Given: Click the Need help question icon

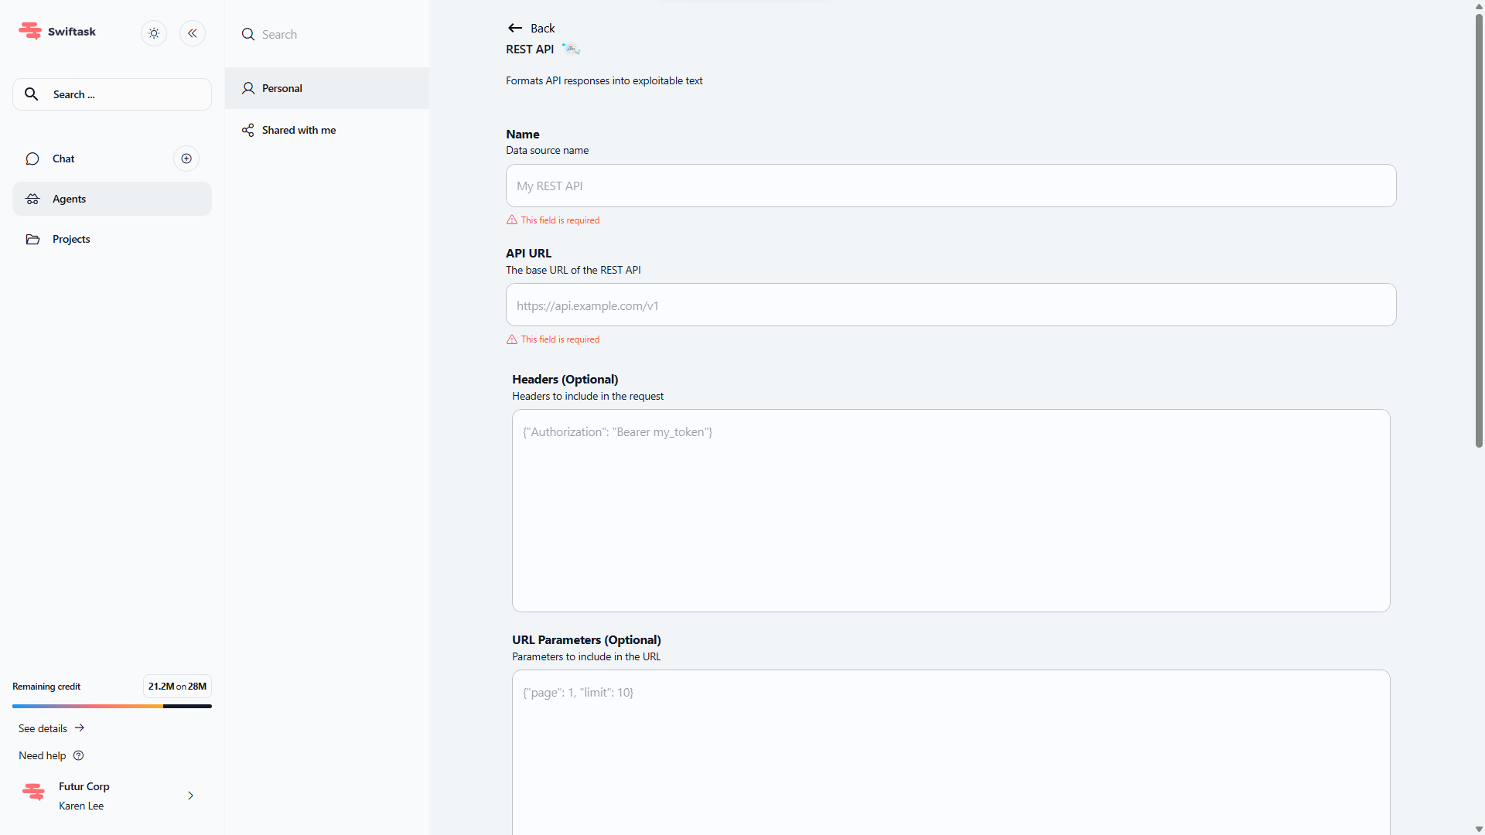Looking at the screenshot, I should (78, 755).
